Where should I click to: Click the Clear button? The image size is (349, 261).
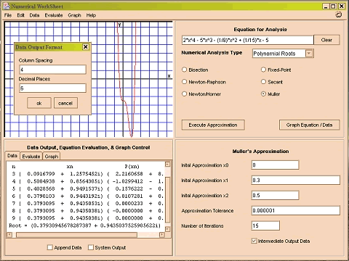326,40
